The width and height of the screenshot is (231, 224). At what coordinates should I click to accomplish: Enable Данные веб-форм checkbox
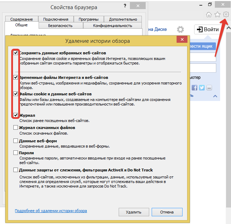[15, 141]
